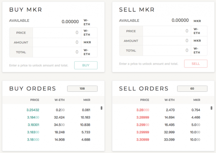Viewport: 216px width, 153px height.
Task: Open the Buy Orders count dropdown showing 108
Action: point(82,89)
